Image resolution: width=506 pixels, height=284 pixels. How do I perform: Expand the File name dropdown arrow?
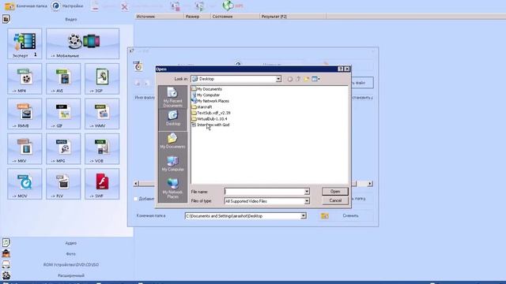[x=307, y=192]
